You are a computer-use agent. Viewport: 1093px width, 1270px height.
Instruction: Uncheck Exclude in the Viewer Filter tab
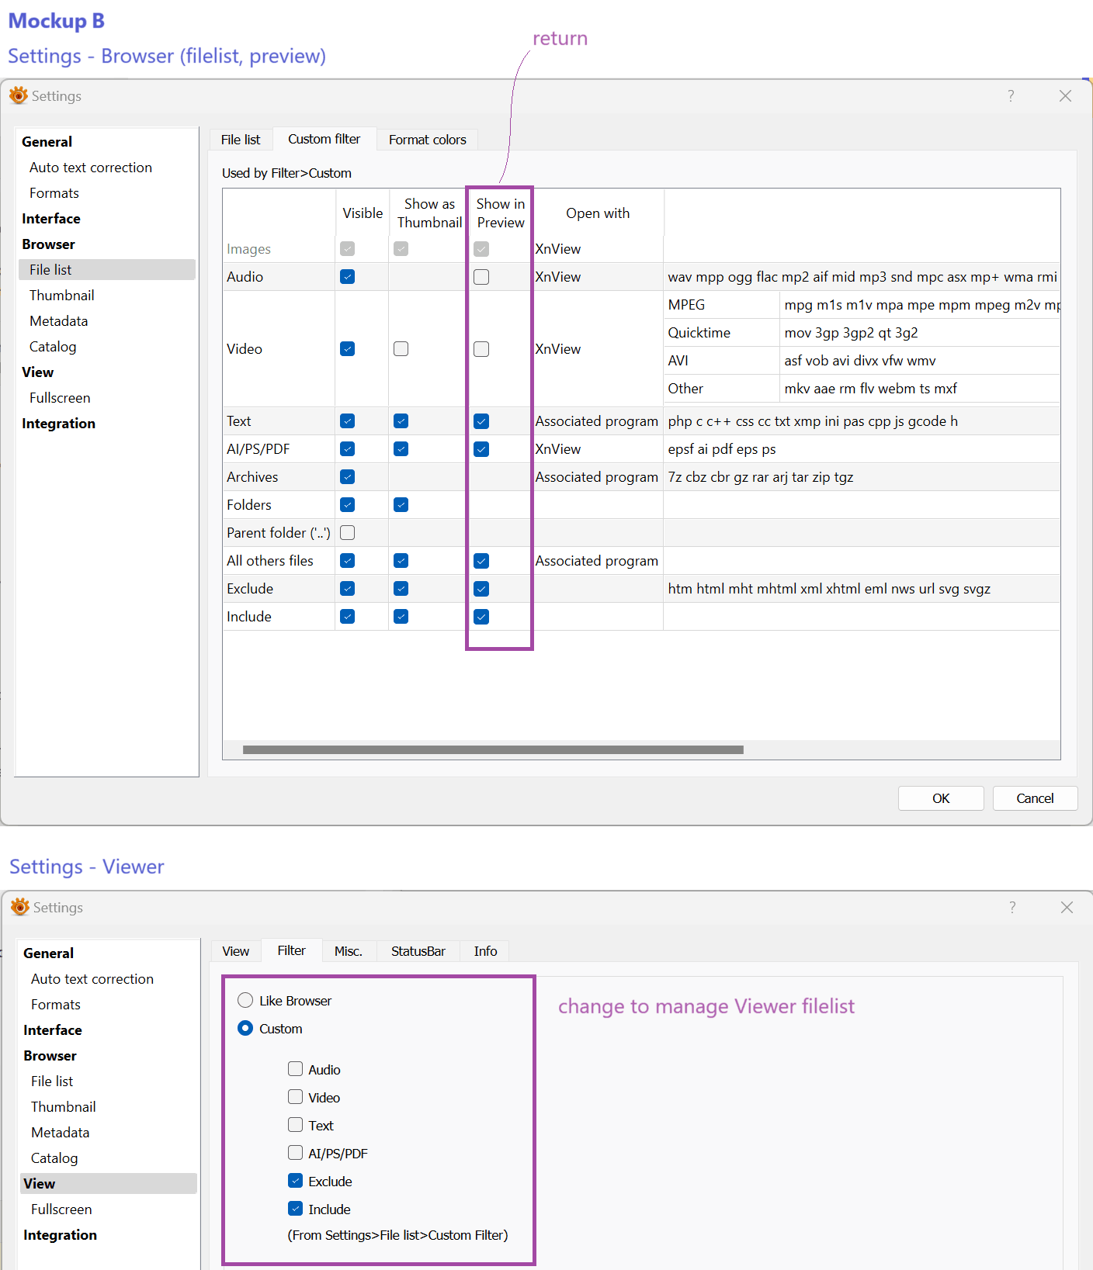[x=296, y=1181]
